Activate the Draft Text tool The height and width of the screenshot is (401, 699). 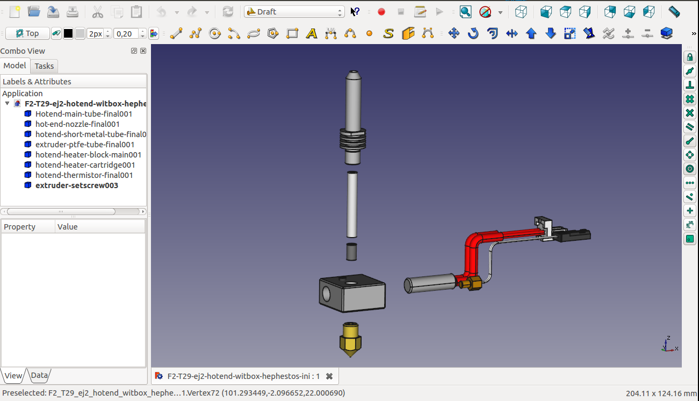point(311,34)
